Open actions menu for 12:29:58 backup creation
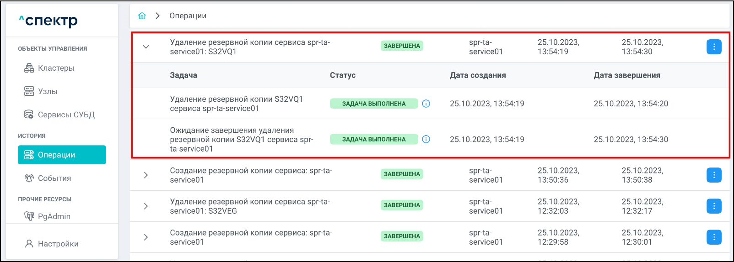Screen dimensions: 734x262 click(x=713, y=237)
